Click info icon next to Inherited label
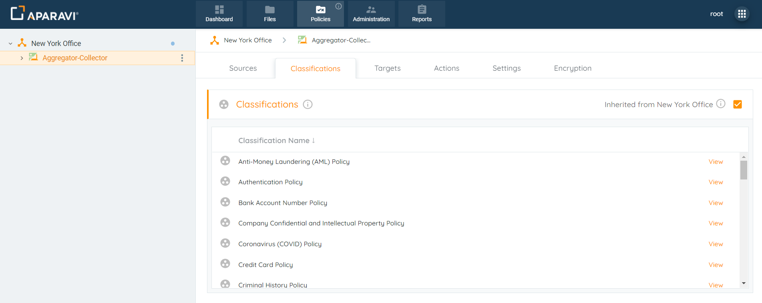 click(x=721, y=104)
